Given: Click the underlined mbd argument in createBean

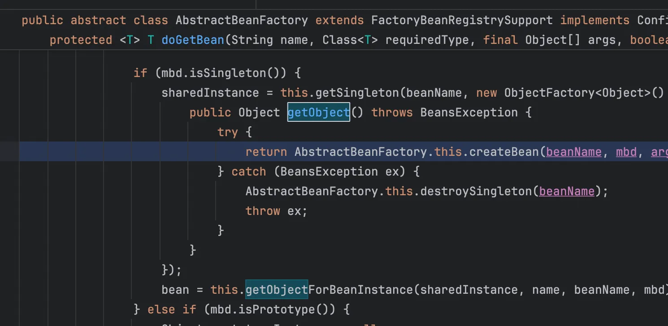Looking at the screenshot, I should 626,152.
